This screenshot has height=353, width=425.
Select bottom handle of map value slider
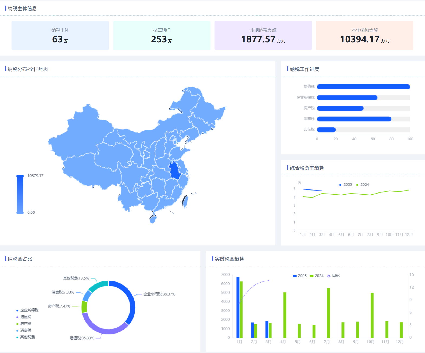pos(20,213)
